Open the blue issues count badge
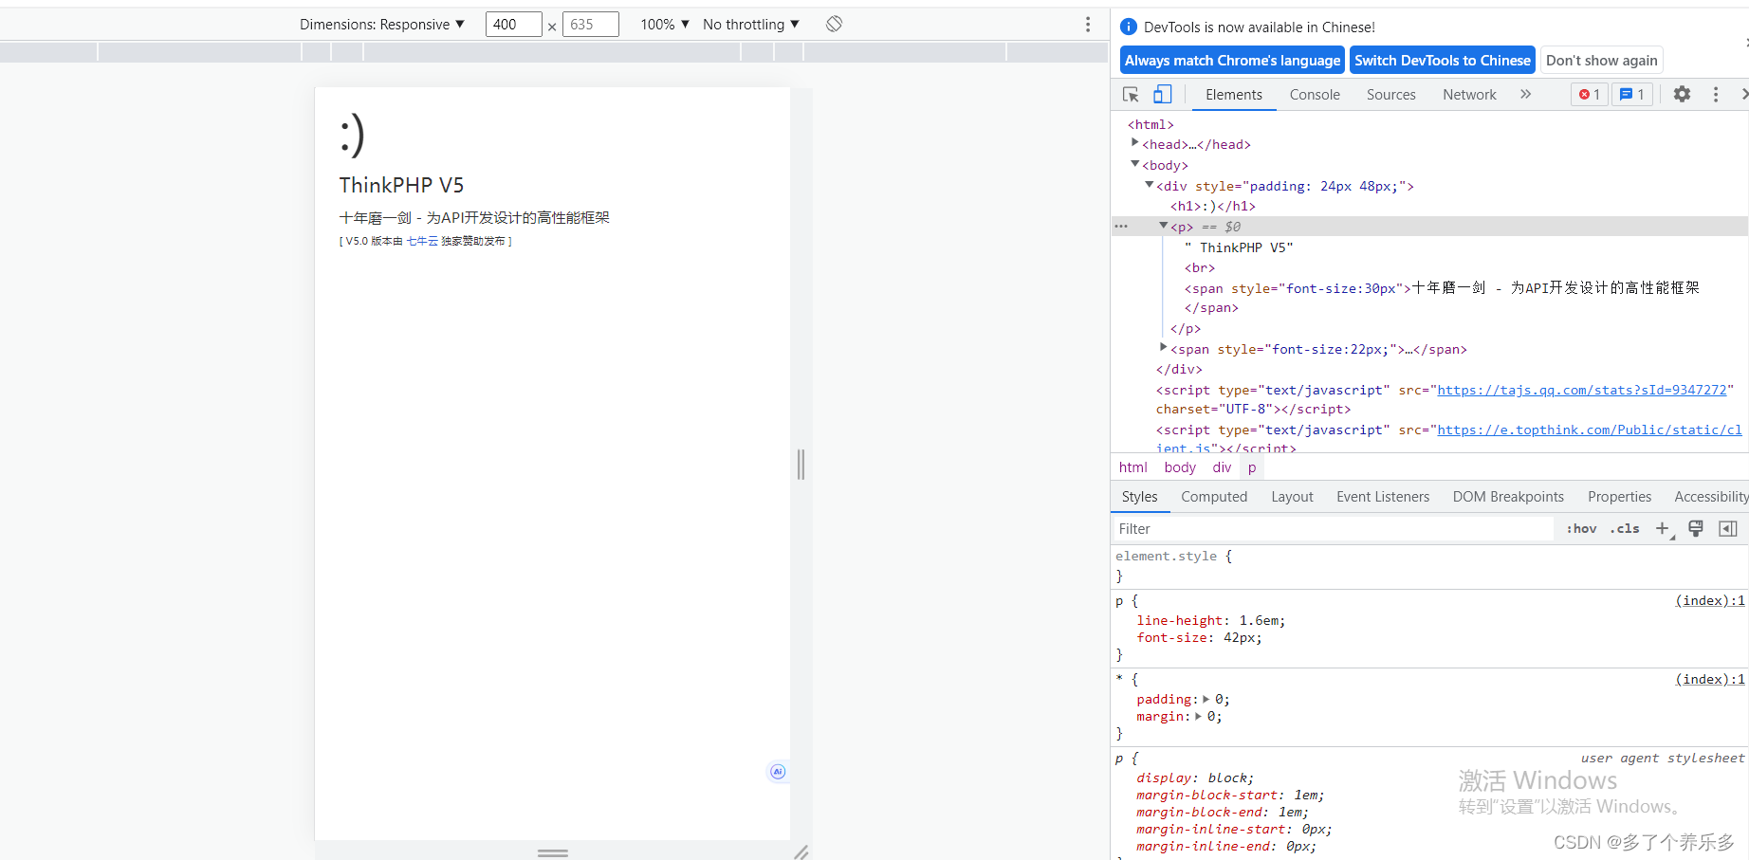This screenshot has height=860, width=1749. (1632, 94)
